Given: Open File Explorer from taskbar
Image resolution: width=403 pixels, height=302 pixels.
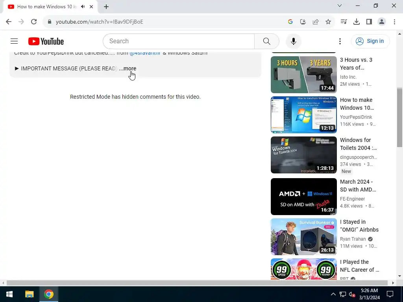Looking at the screenshot, I should 29,294.
